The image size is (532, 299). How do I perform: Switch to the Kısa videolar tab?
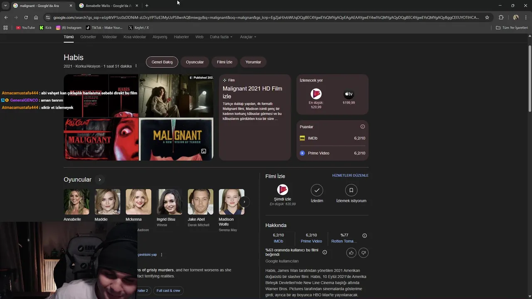135,37
